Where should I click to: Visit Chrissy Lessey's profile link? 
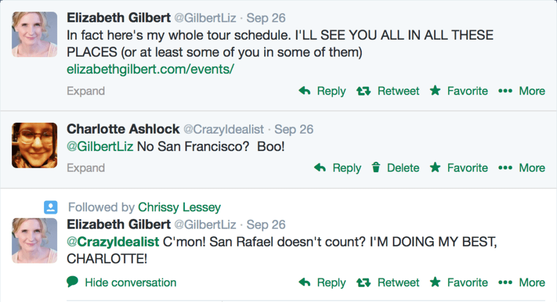point(180,207)
